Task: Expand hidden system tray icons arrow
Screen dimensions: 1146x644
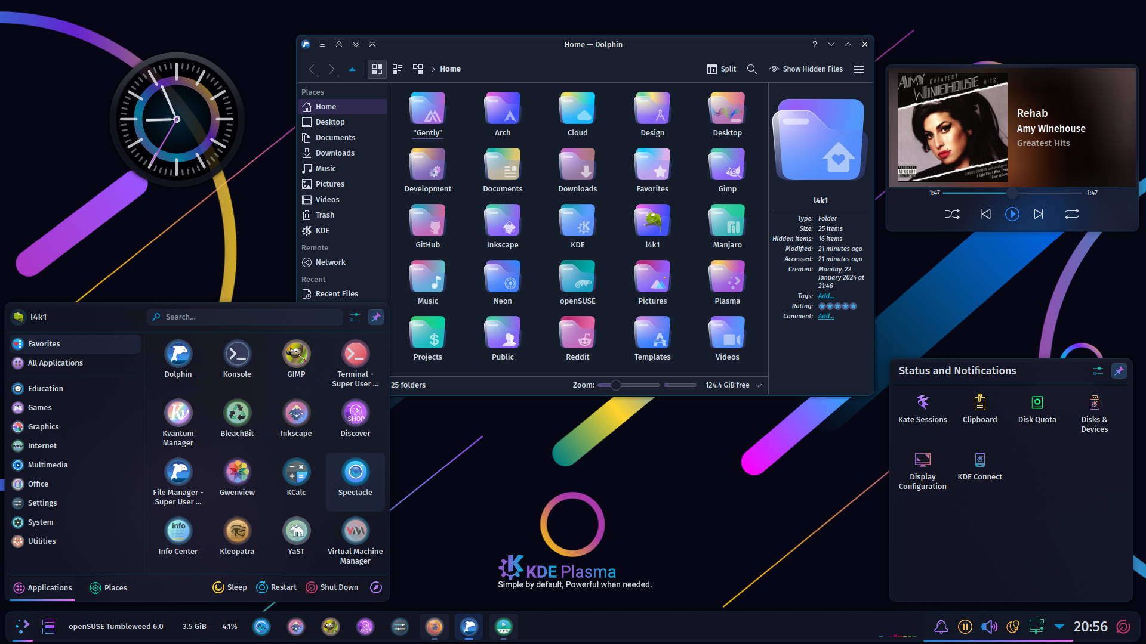Action: [1059, 627]
